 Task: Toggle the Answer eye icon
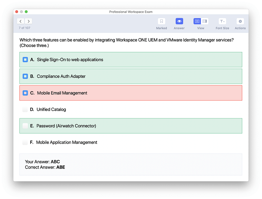[x=179, y=21]
